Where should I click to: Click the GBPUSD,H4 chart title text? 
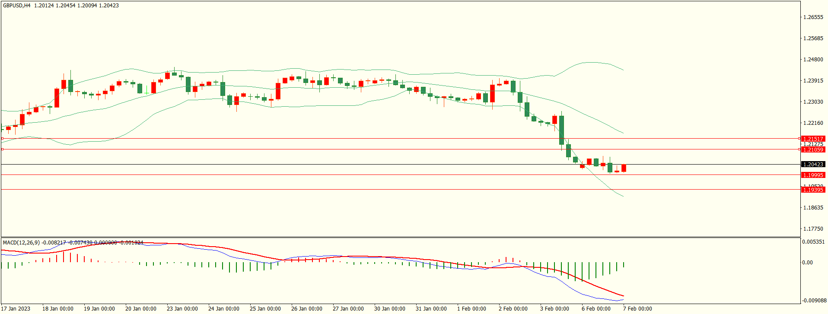tap(17, 6)
